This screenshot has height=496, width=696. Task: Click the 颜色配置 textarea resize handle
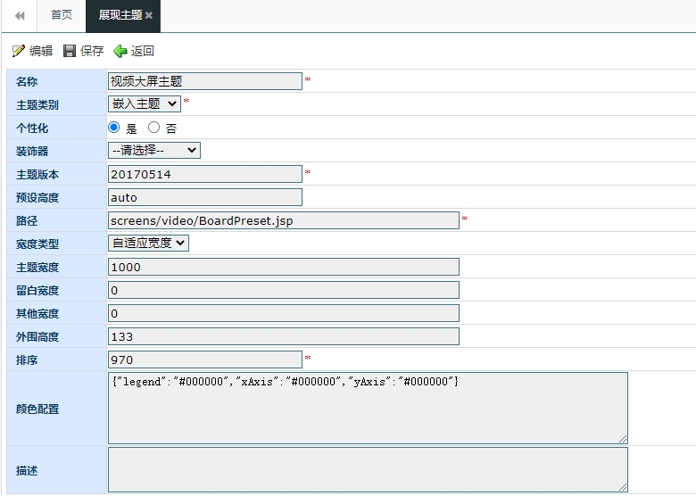623,439
